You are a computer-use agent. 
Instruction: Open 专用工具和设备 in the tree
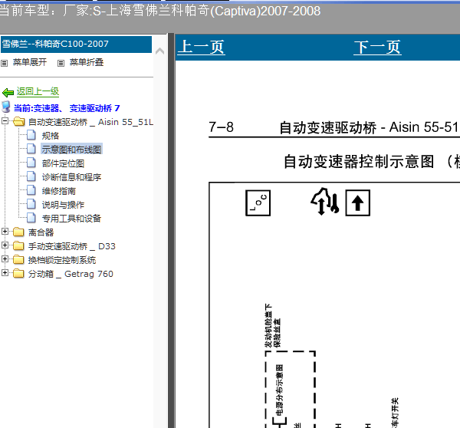[71, 219]
